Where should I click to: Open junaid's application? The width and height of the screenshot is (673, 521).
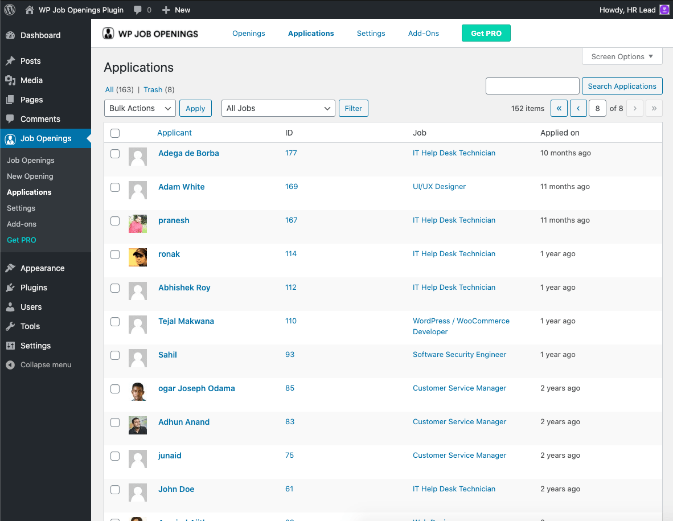170,456
